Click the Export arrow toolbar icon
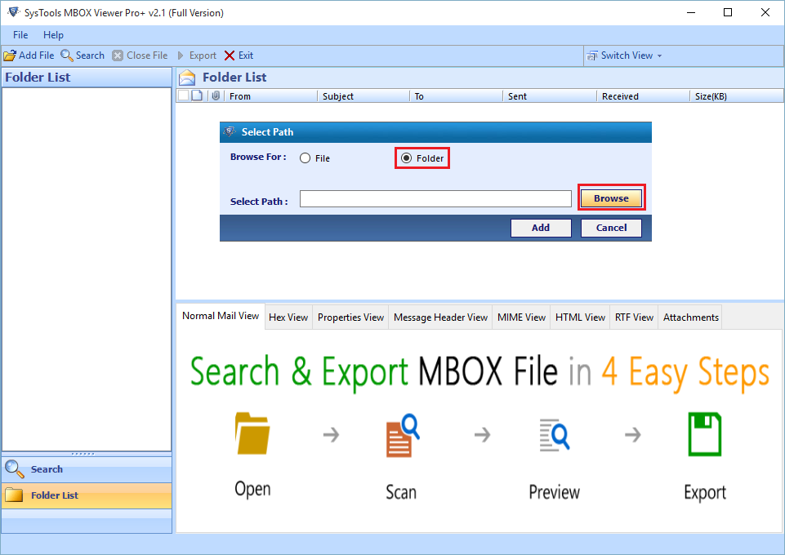 [x=181, y=55]
